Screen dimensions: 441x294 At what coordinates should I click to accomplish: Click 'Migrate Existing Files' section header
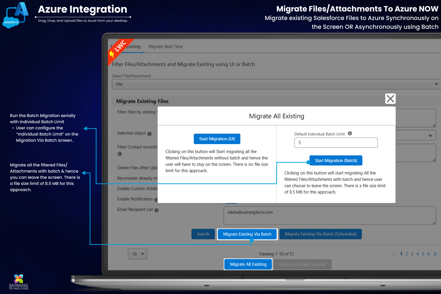point(142,101)
